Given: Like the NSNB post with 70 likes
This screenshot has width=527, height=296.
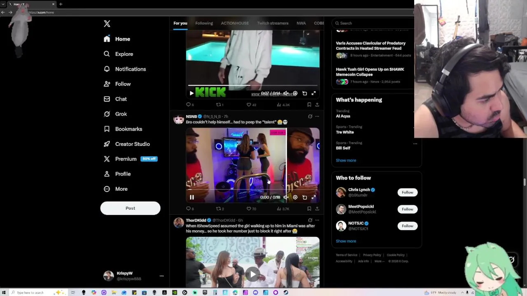Looking at the screenshot, I should (x=251, y=209).
